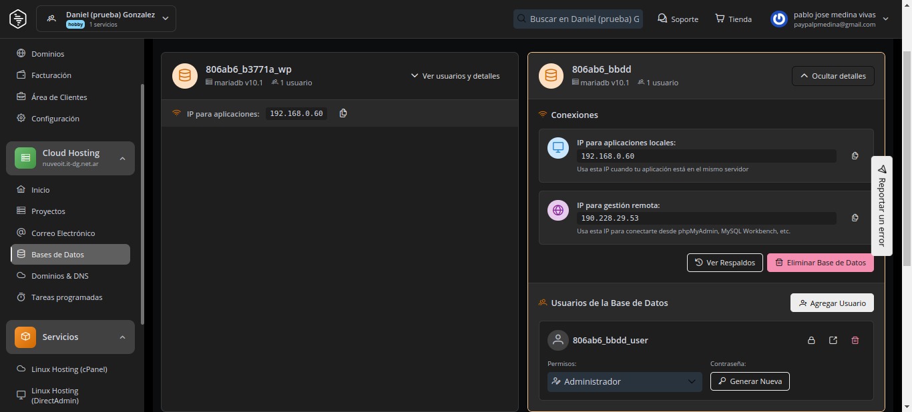The image size is (912, 412).
Task: Click the site logo in top-left corner
Action: (18, 19)
